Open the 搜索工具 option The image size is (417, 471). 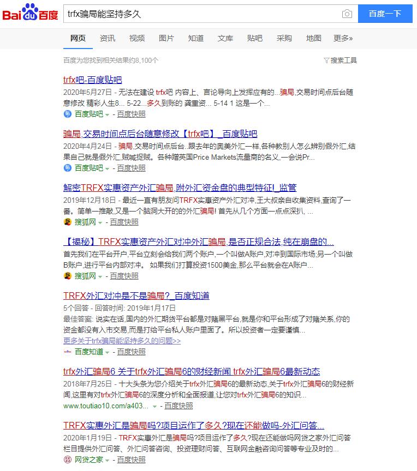click(344, 61)
